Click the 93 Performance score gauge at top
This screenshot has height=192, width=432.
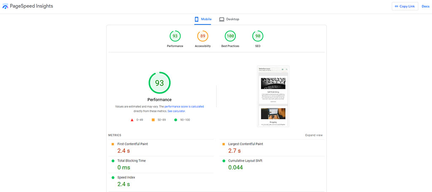[175, 36]
